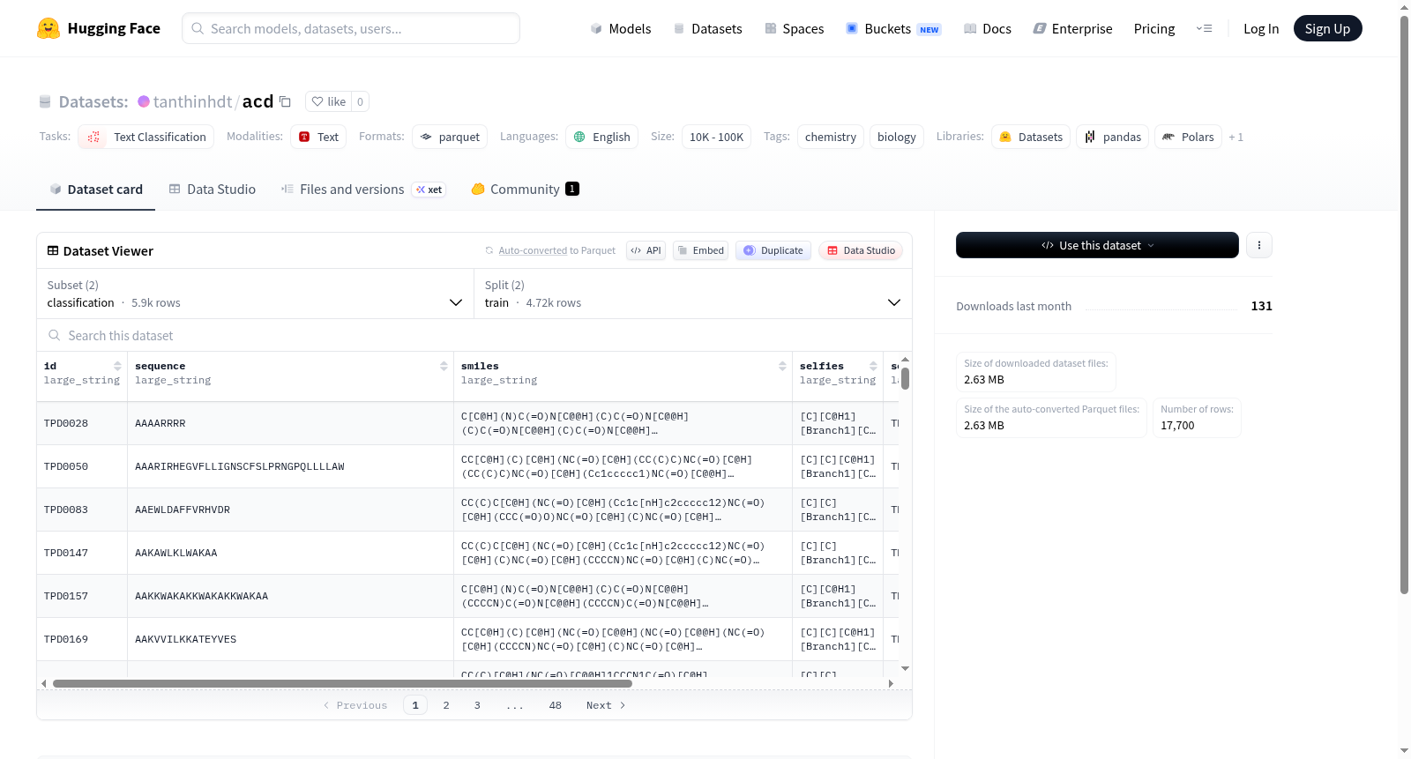The height and width of the screenshot is (759, 1411).
Task: Click the Embed button
Action: coord(701,250)
